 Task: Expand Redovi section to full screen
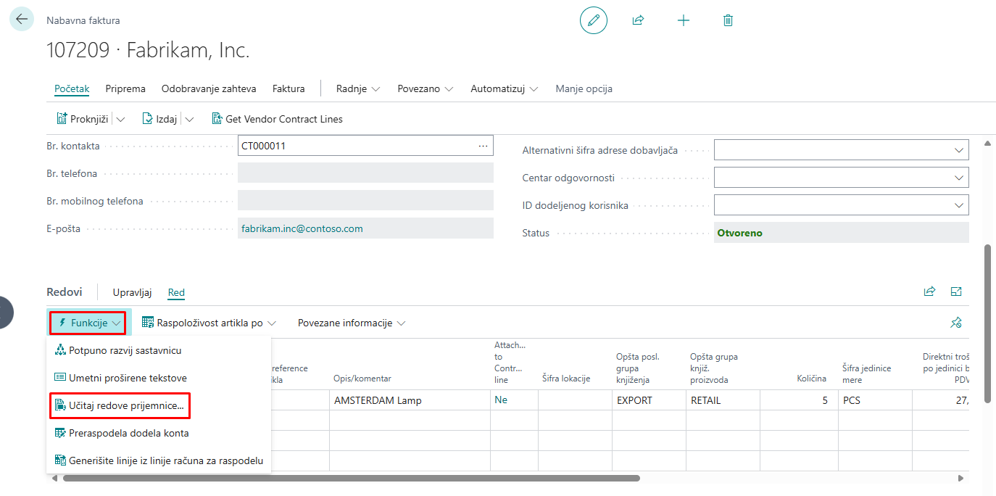coord(955,292)
